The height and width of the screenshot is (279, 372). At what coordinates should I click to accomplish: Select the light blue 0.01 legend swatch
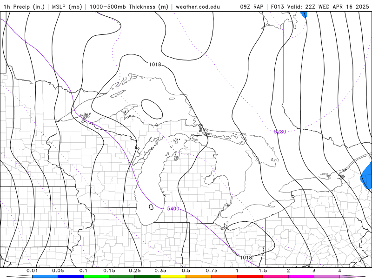(x=45, y=277)
